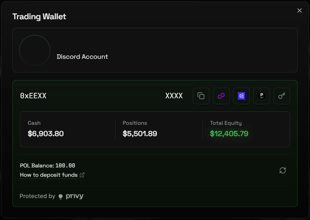
Task: Refresh balances with the circular arrows icon
Action: click(x=283, y=170)
